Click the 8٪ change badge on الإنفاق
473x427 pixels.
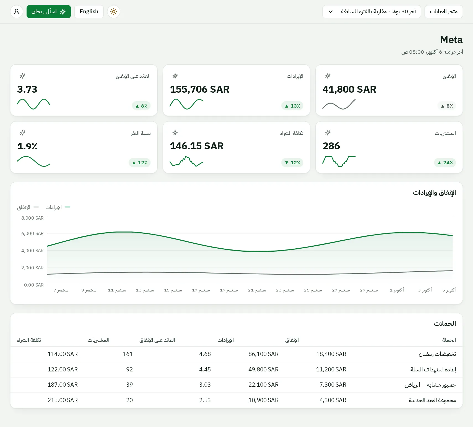(x=446, y=106)
